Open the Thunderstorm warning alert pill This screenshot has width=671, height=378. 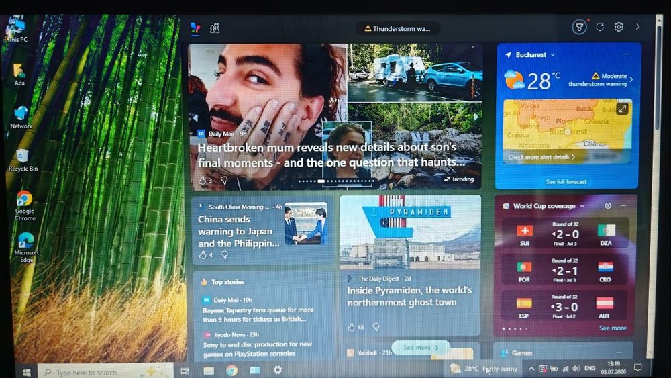pyautogui.click(x=397, y=29)
